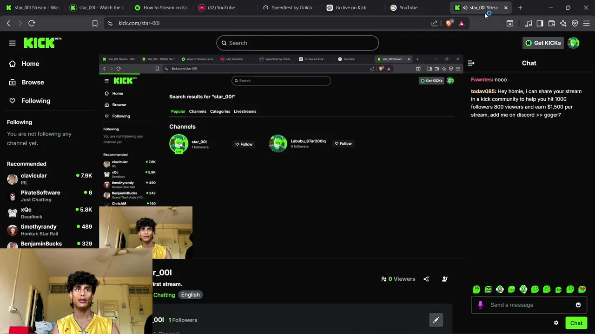Open recommended channel clavicular
The width and height of the screenshot is (595, 334).
49,179
